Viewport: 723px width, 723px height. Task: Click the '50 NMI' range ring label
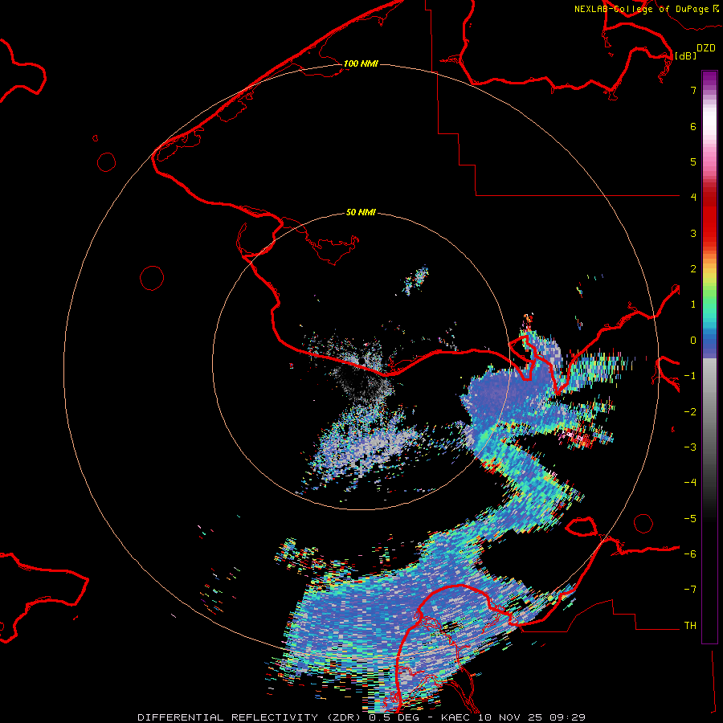[x=361, y=212]
